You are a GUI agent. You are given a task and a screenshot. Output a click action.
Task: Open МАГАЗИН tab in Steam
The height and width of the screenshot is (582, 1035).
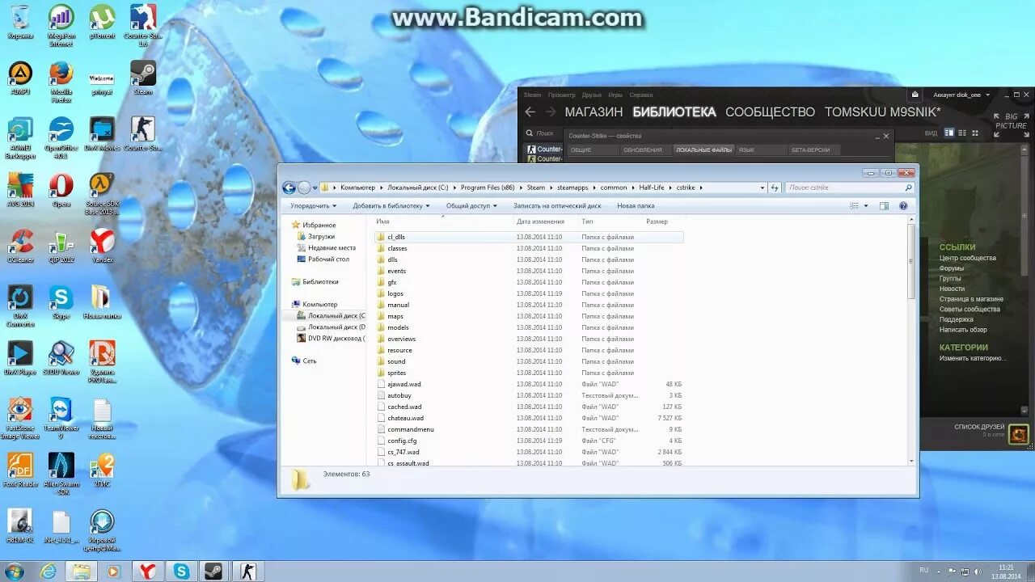(x=594, y=112)
